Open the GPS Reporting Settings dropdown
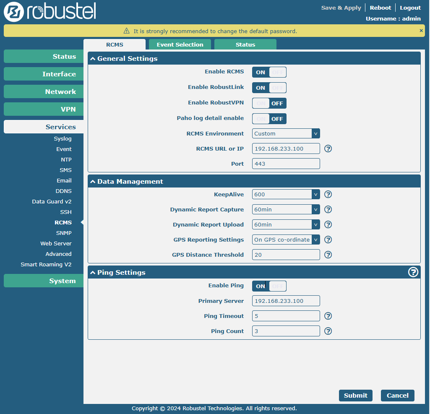Screen dimensions: 430x414 pos(286,240)
